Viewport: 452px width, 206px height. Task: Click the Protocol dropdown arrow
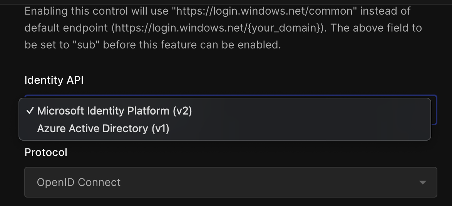tap(422, 182)
